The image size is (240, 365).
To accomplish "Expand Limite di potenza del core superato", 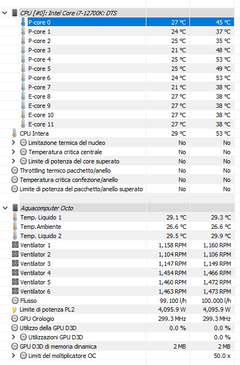I will point(14,161).
